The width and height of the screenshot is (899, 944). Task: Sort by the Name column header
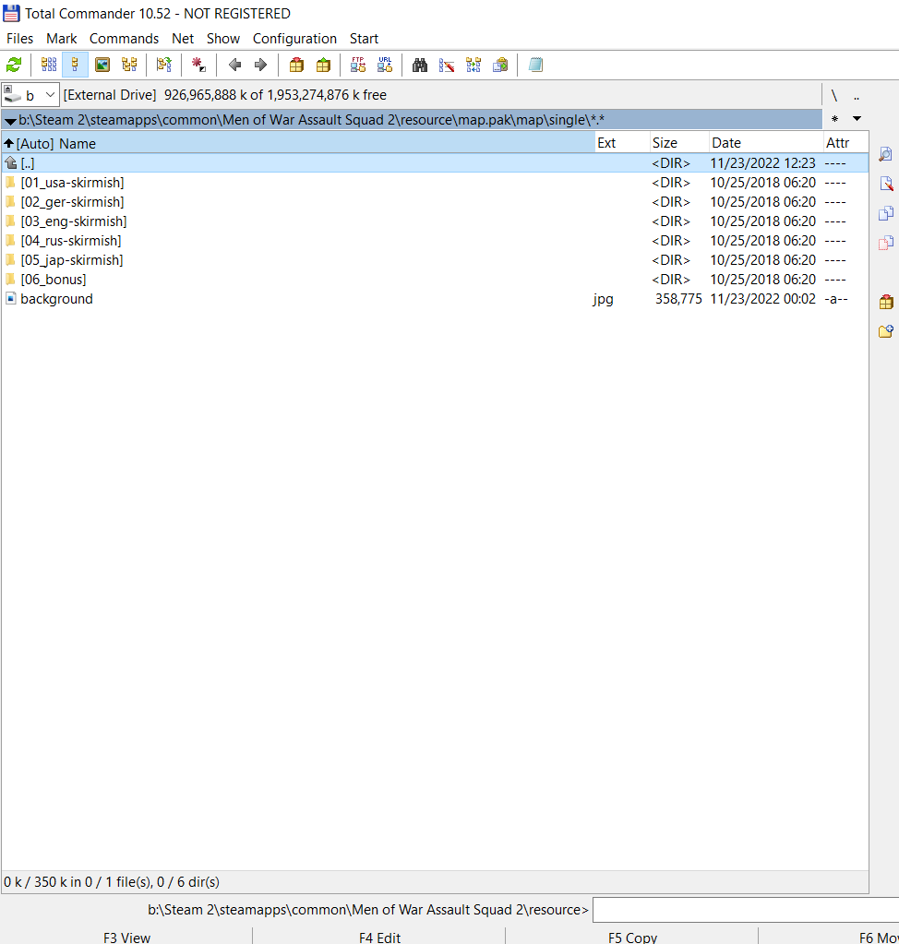coord(298,143)
